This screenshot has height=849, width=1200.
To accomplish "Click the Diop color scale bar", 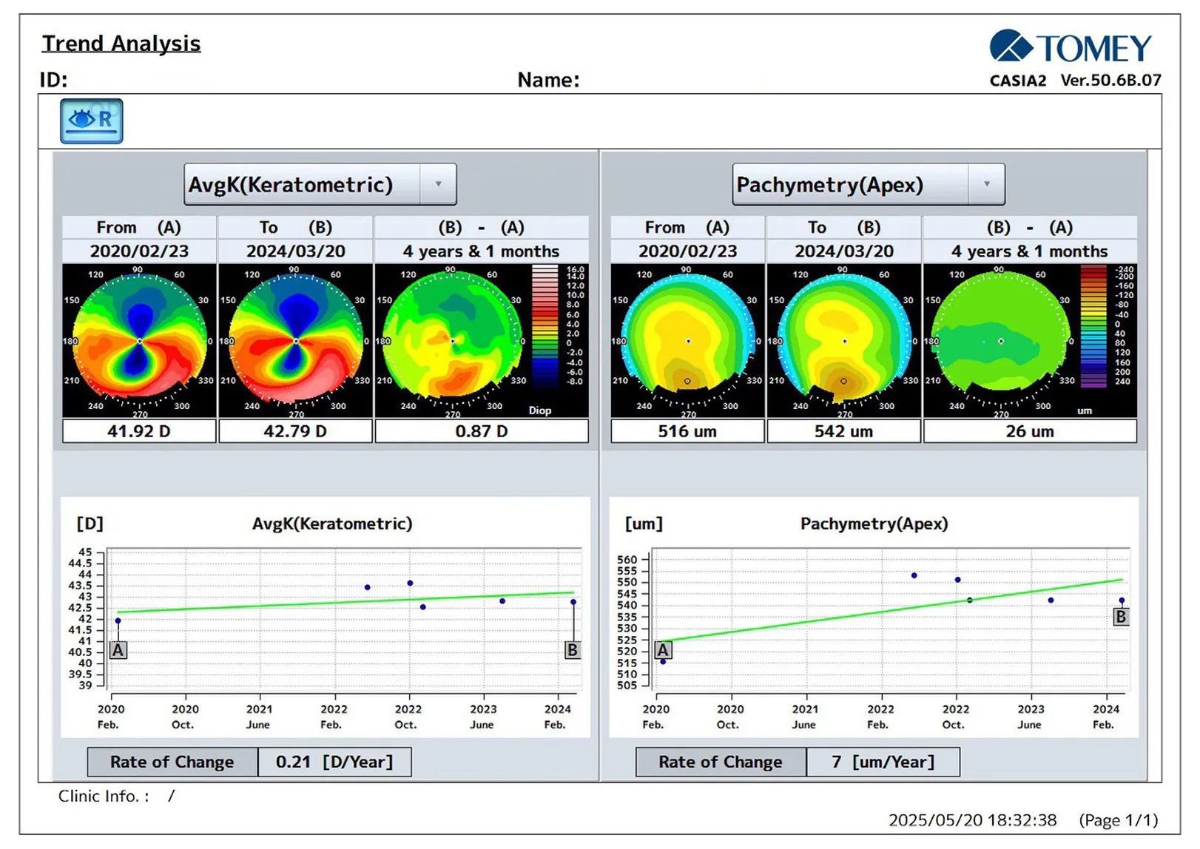I will [x=545, y=326].
